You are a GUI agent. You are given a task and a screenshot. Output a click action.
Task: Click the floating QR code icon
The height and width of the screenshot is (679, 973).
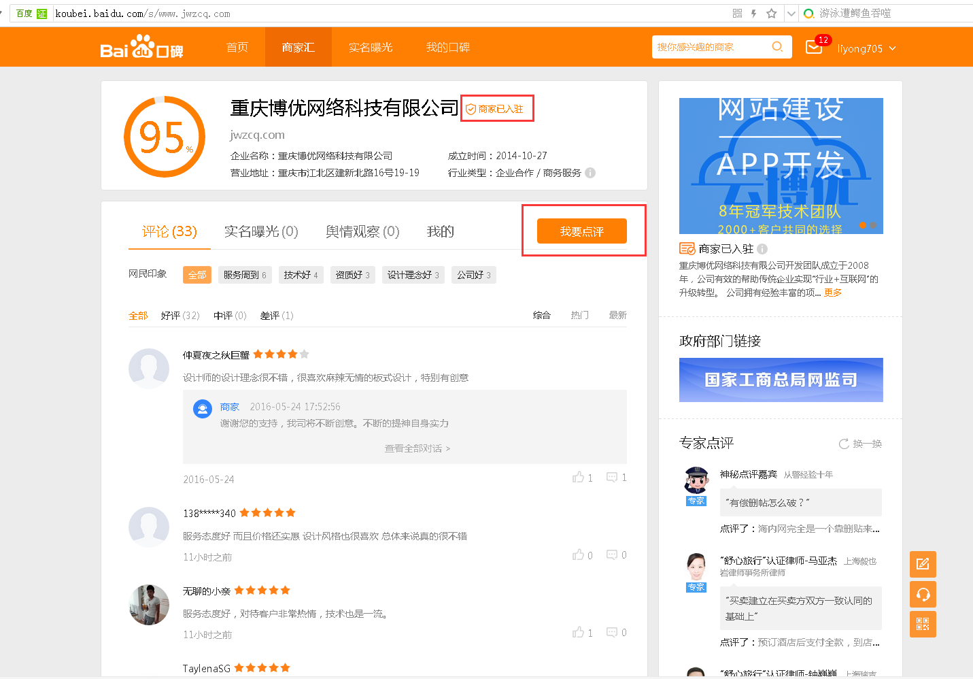click(x=923, y=624)
